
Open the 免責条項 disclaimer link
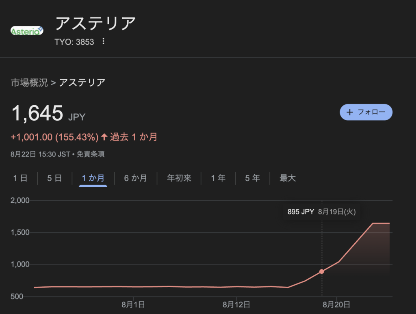point(91,154)
